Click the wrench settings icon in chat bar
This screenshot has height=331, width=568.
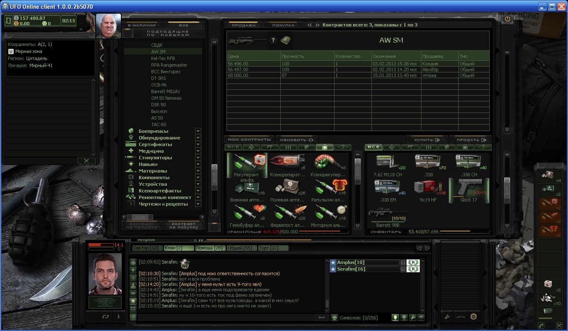pyautogui.click(x=413, y=317)
